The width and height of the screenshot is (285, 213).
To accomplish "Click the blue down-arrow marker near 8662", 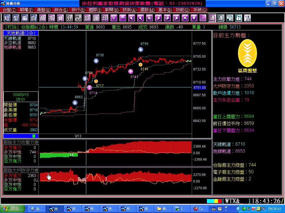I will pyautogui.click(x=75, y=103).
